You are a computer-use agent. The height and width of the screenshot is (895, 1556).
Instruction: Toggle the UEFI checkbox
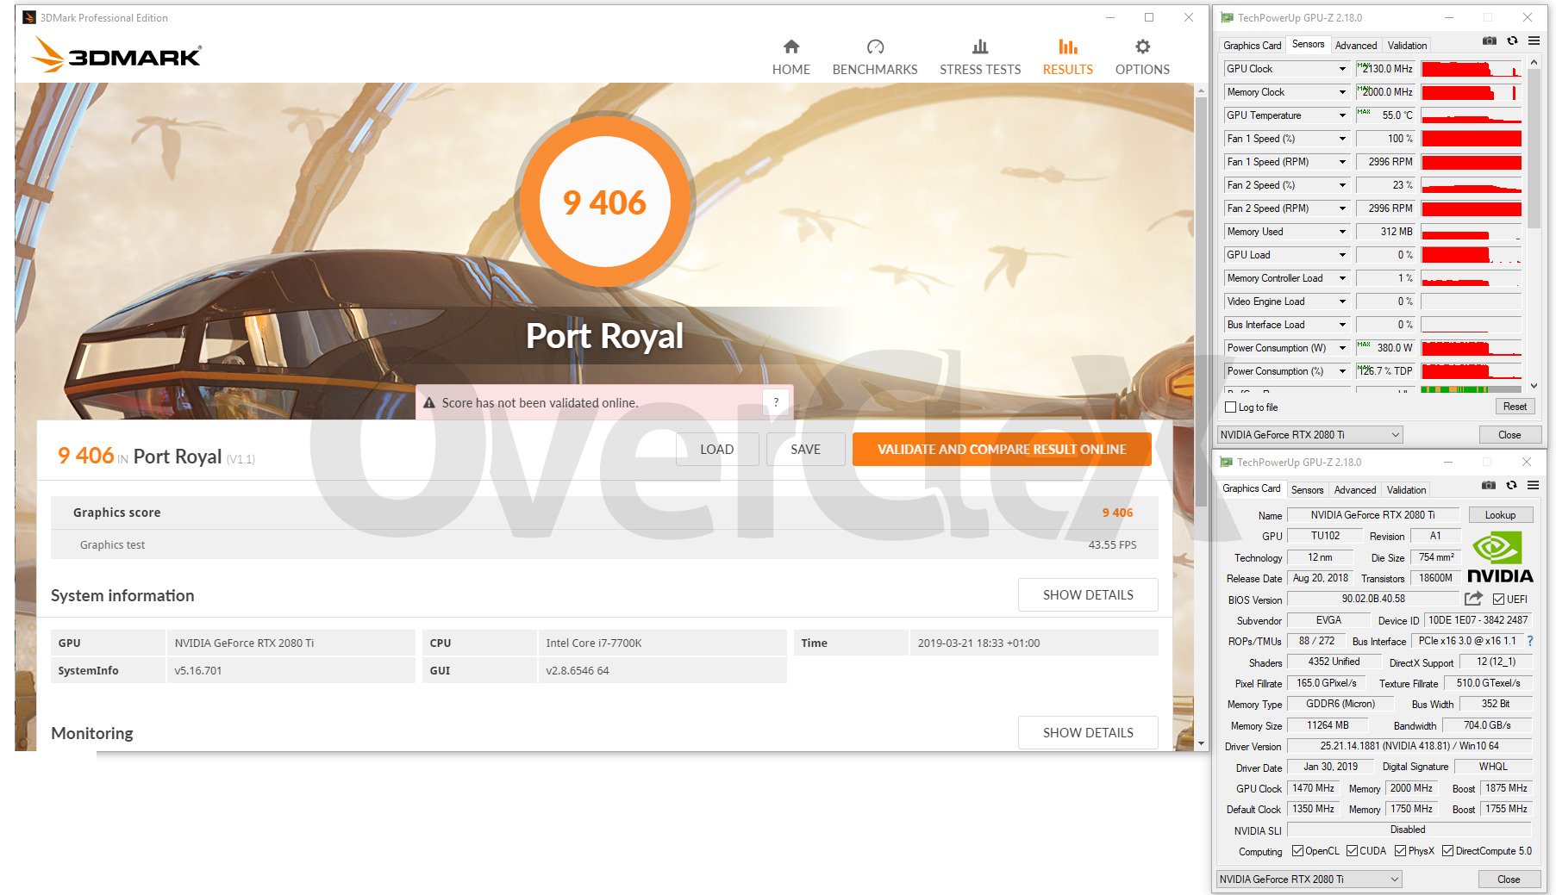pos(1498,599)
